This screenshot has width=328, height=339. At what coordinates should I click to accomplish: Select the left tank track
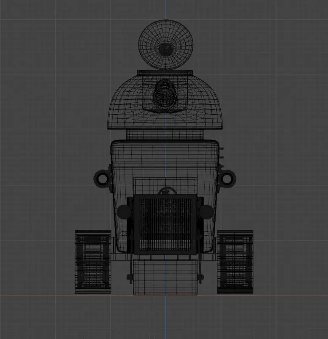tap(93, 262)
